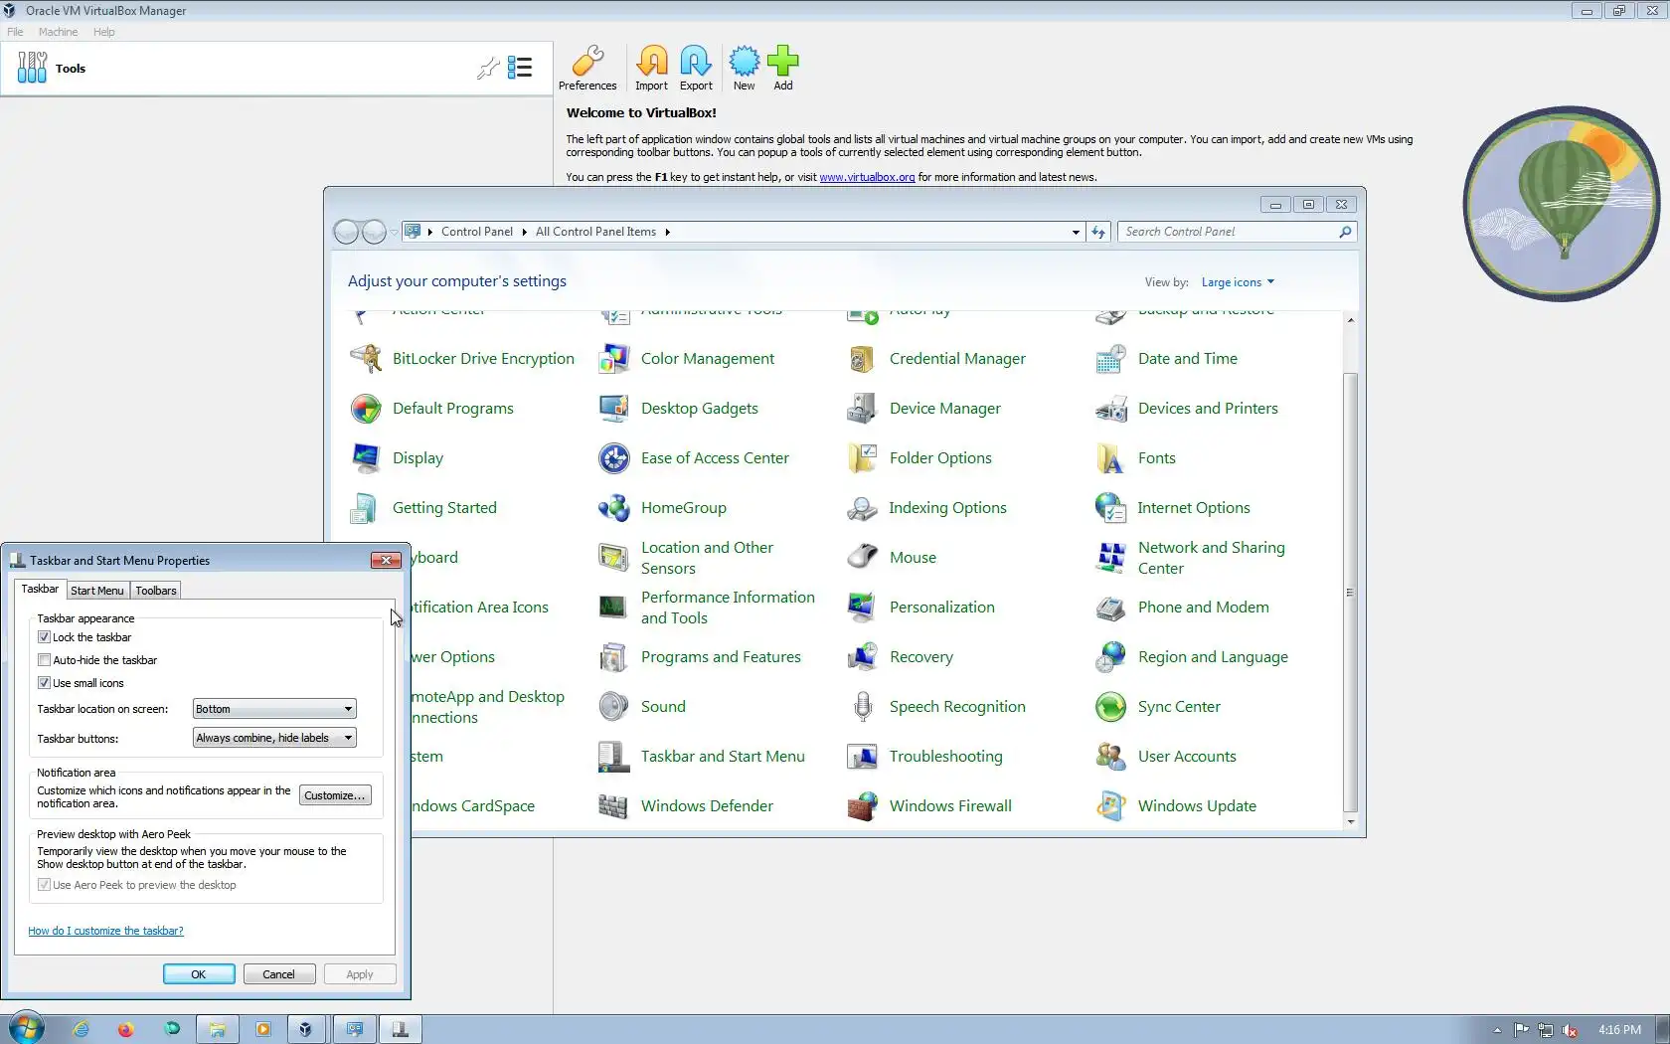Select the Taskbar tab
Image resolution: width=1670 pixels, height=1044 pixels.
click(40, 589)
